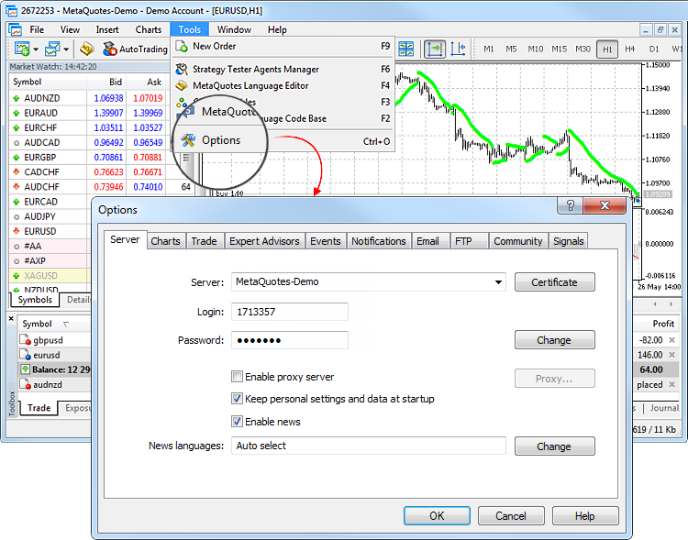Enable proxy server checkbox
The width and height of the screenshot is (688, 540).
tap(237, 377)
